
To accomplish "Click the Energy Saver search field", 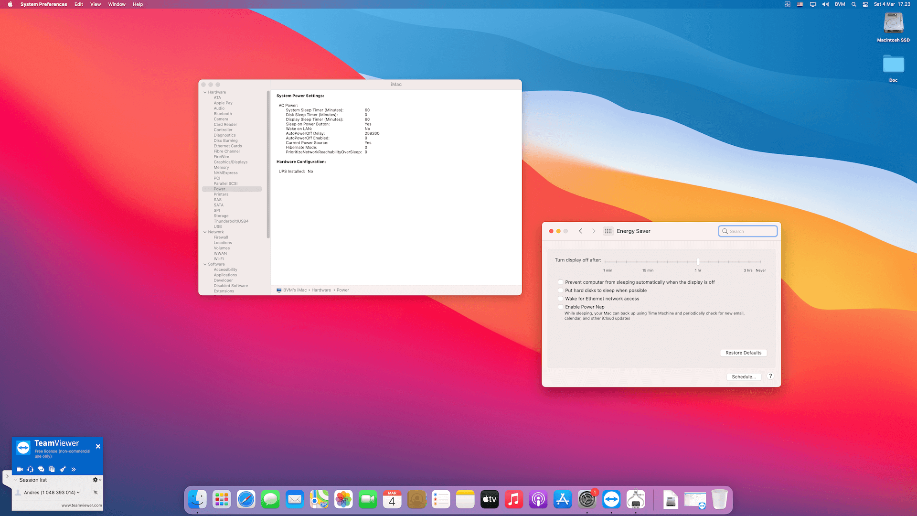I will [x=748, y=231].
